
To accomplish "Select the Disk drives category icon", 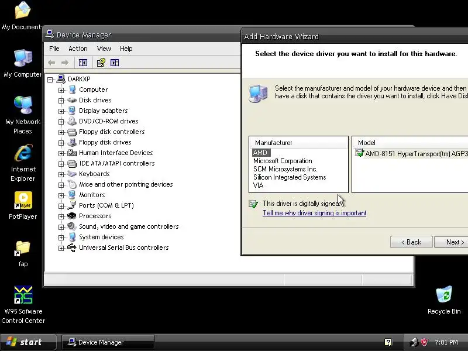I will point(71,100).
